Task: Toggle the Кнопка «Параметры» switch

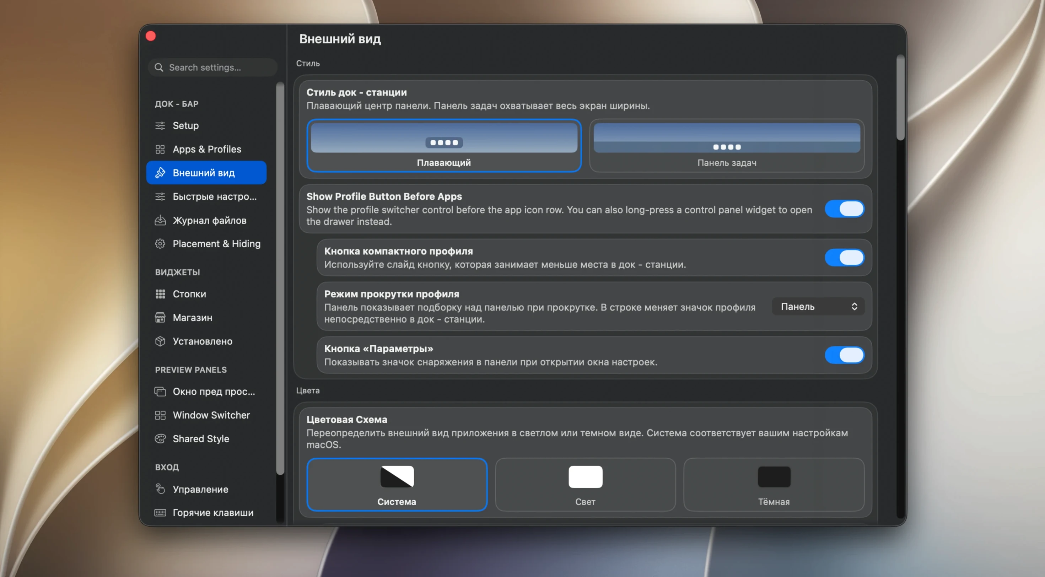Action: (x=844, y=355)
